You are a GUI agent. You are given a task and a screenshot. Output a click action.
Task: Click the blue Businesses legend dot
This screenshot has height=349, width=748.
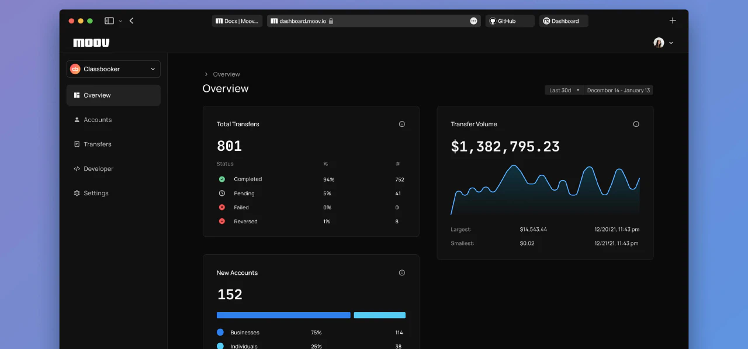(220, 333)
